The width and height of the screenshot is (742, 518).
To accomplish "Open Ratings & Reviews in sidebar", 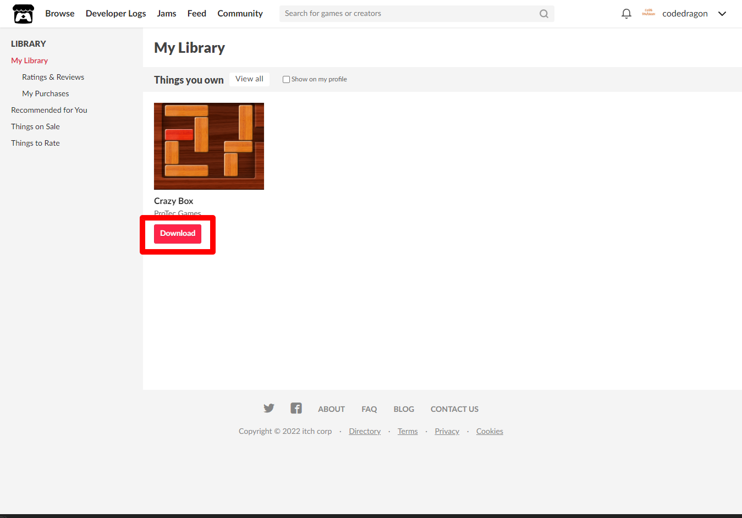I will [x=53, y=77].
